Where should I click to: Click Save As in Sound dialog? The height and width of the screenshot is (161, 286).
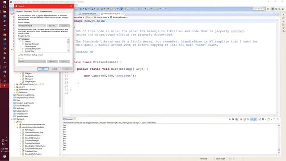53,26
